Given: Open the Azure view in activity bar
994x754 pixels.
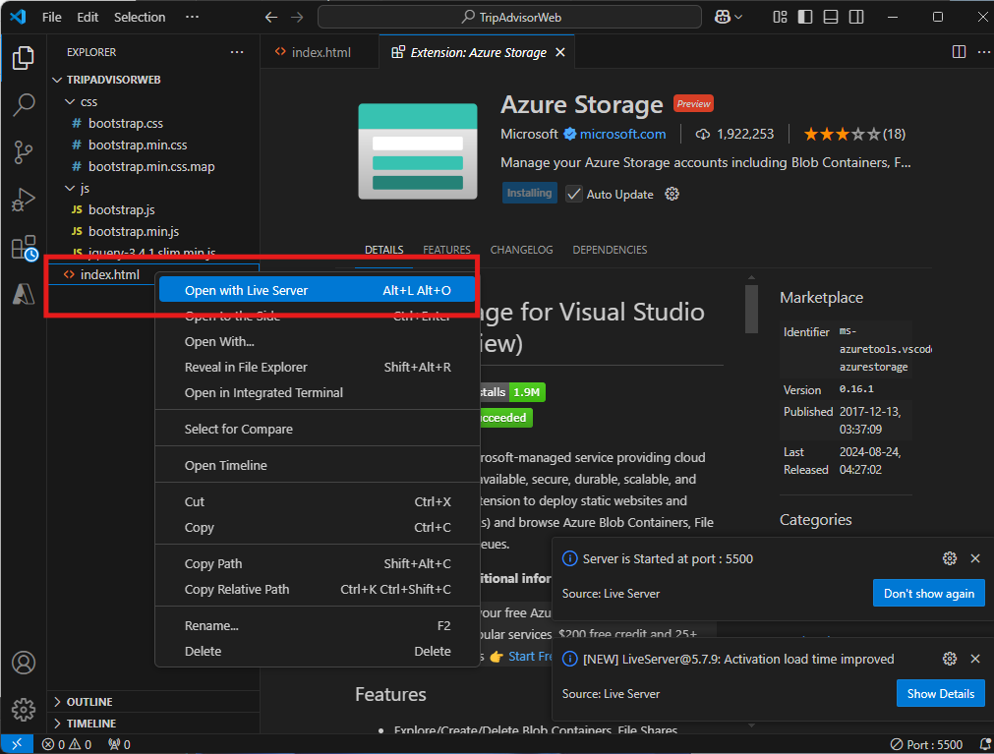Looking at the screenshot, I should (24, 293).
